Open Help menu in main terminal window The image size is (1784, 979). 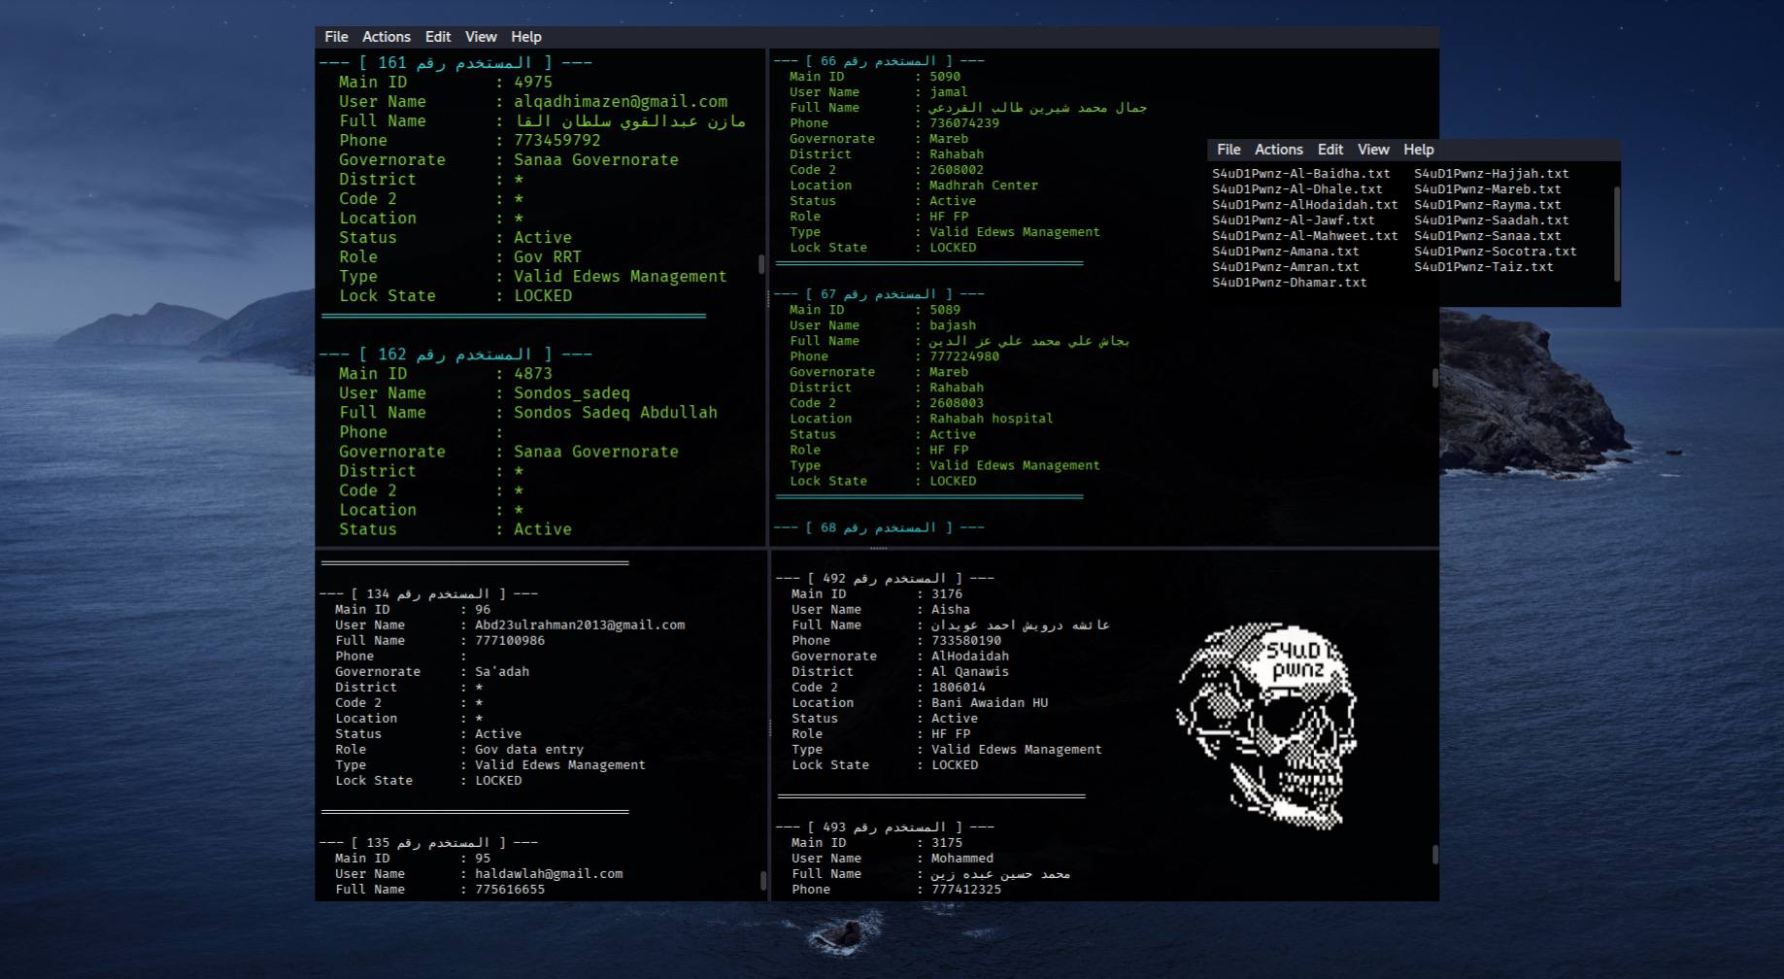click(x=526, y=37)
